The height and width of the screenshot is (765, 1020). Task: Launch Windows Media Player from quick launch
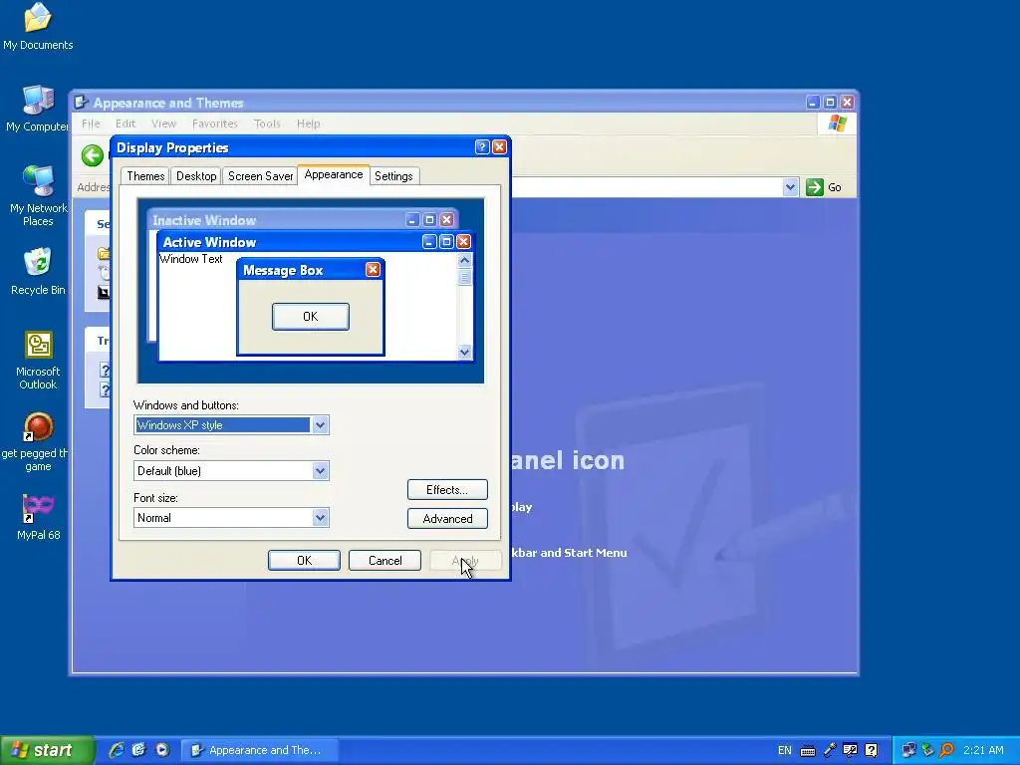click(x=162, y=750)
